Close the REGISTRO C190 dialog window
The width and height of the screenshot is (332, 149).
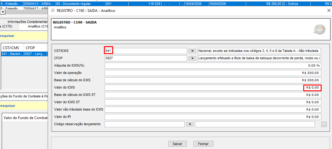(329, 11)
